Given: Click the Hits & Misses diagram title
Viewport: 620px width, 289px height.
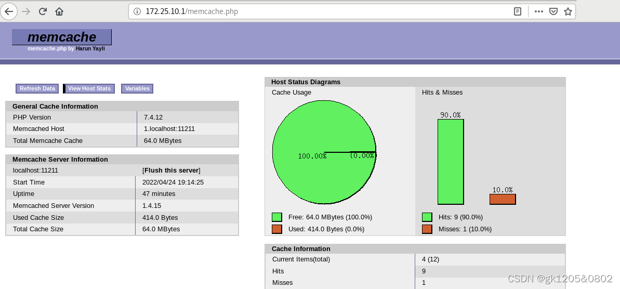Looking at the screenshot, I should (x=442, y=93).
